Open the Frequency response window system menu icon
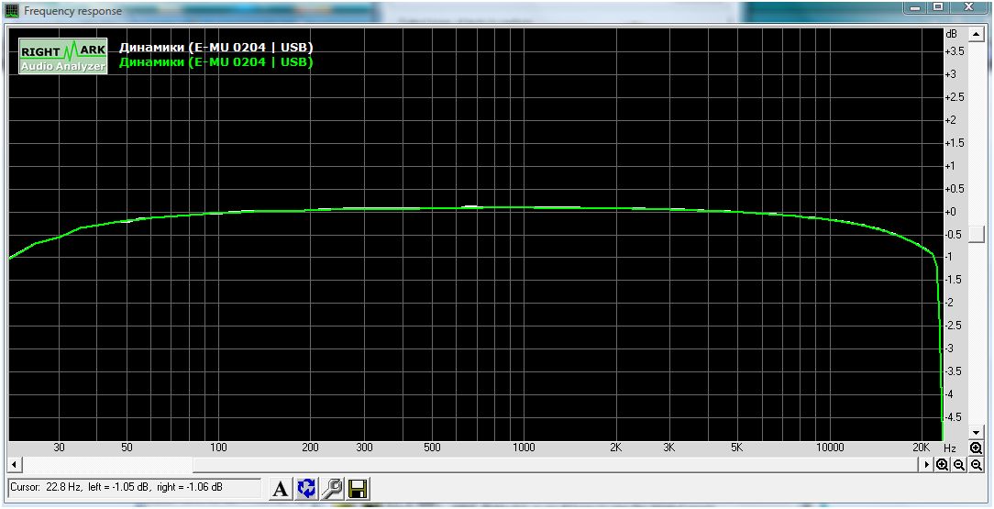994x509 pixels. [11, 11]
